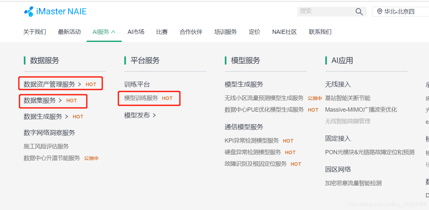The image size is (429, 210).
Task: Open the 联系我们 page
Action: click(x=320, y=32)
